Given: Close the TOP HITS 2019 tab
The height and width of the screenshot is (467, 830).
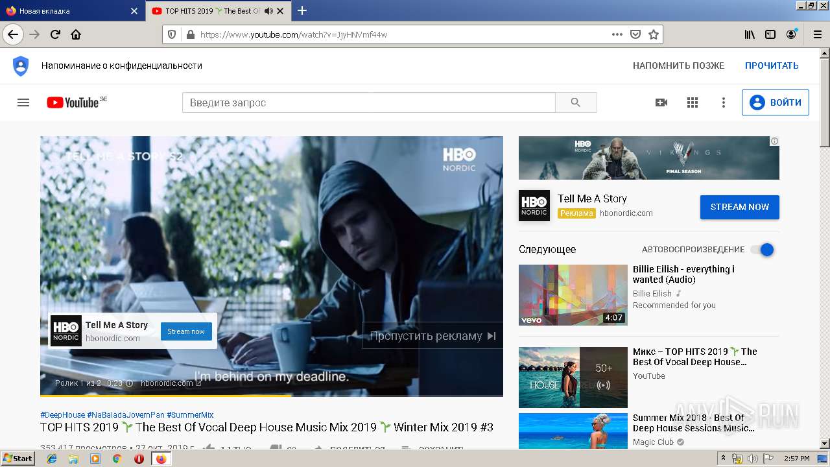Looking at the screenshot, I should click(280, 11).
